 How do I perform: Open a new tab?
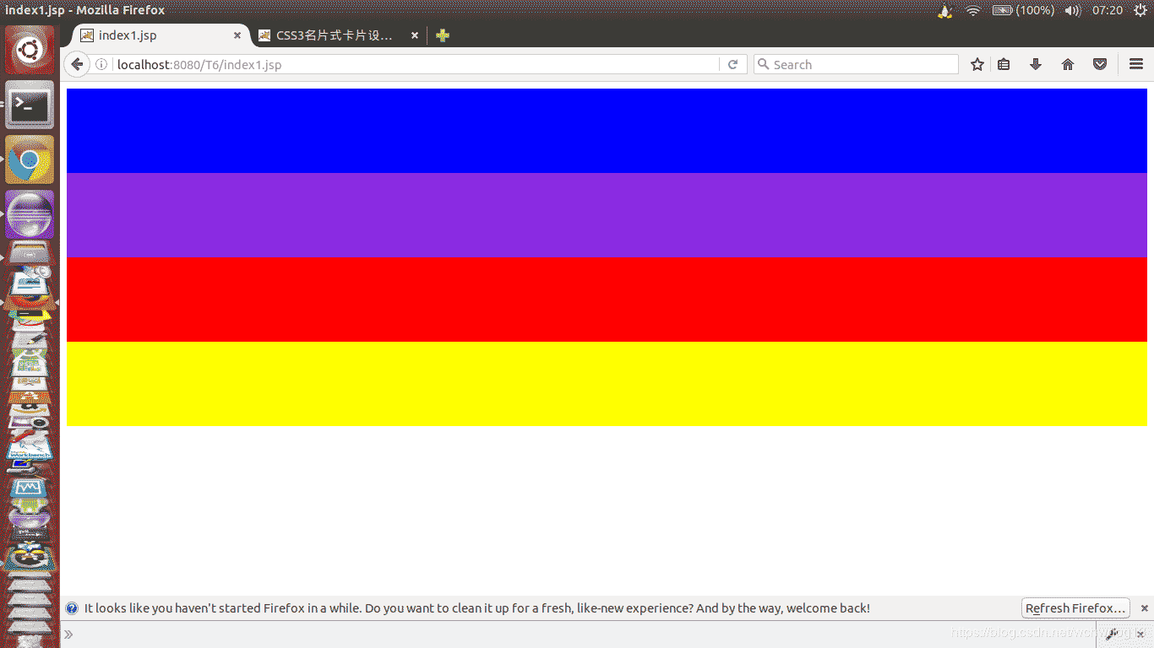(x=442, y=35)
